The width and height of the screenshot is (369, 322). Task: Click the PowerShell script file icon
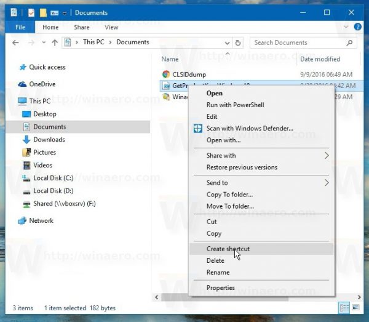click(x=166, y=86)
